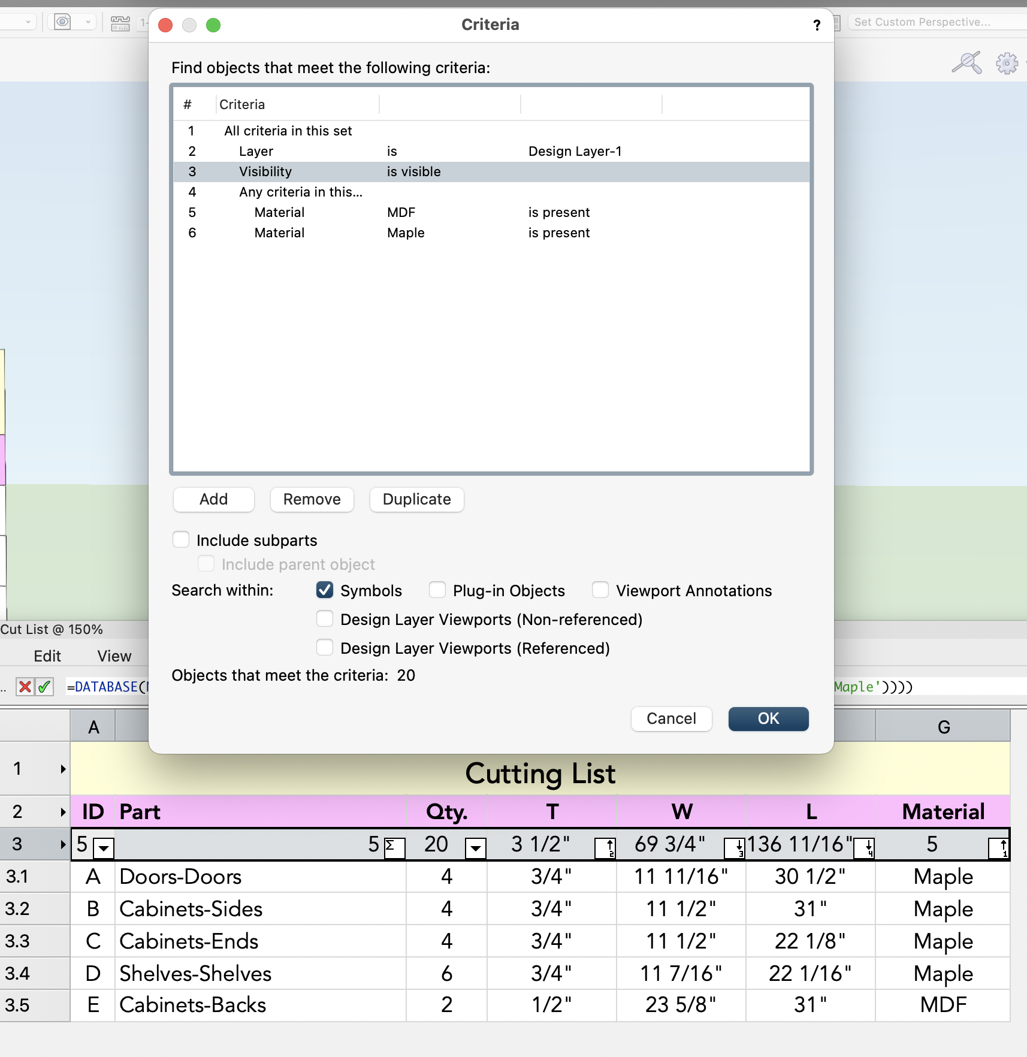Screen dimensions: 1027x1057
Task: Cancel the formula with the red X icon
Action: pos(25,687)
